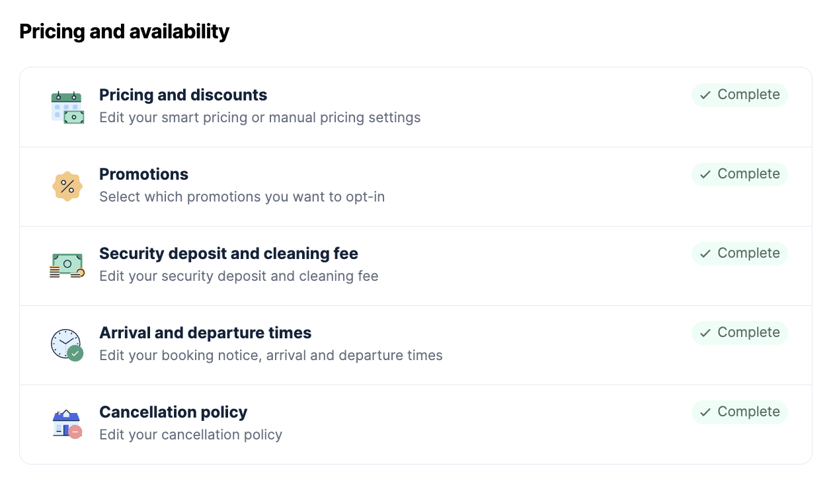833x485 pixels.
Task: Open the Promotions title
Action: pos(143,174)
